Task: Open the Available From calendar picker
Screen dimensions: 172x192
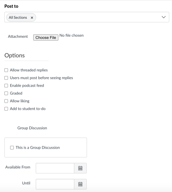Action: [80, 168]
